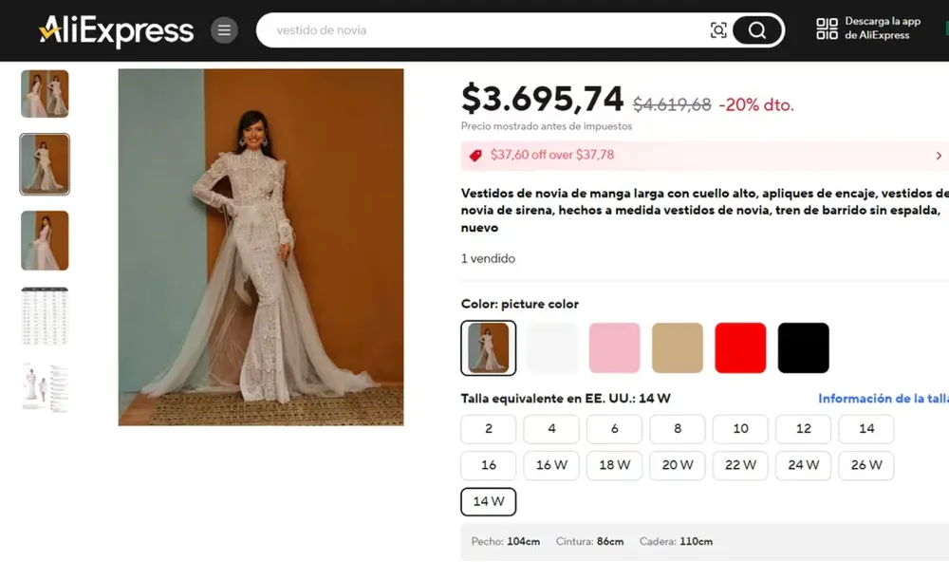Click Descarga la app de AliExpress

[x=882, y=28]
